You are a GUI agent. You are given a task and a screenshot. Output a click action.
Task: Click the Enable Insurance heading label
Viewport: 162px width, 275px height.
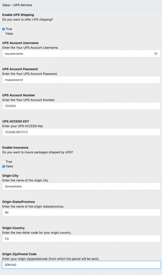click(x=15, y=148)
